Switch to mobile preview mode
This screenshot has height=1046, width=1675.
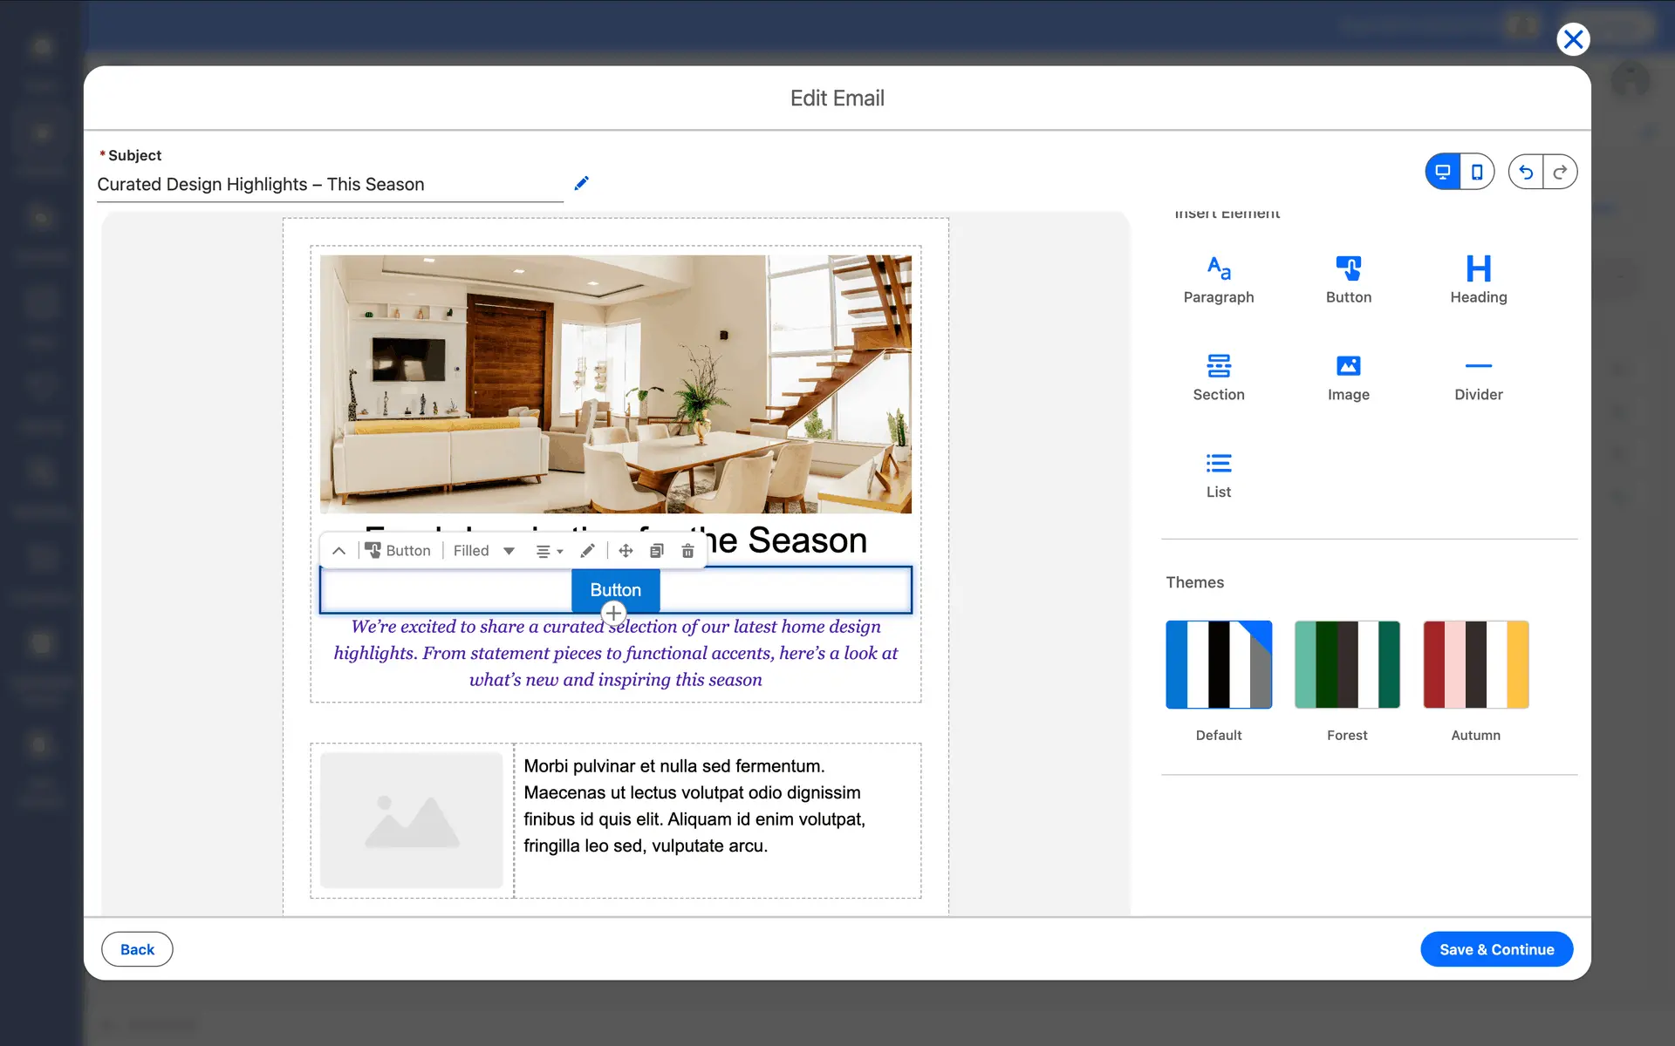pyautogui.click(x=1476, y=172)
